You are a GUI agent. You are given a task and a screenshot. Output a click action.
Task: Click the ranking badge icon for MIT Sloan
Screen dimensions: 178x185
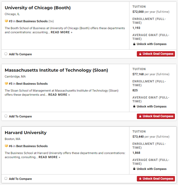[x=6, y=84]
